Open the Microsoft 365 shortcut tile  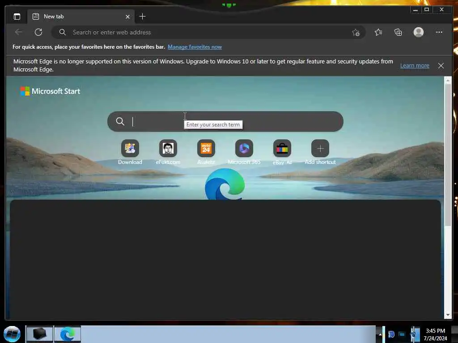pyautogui.click(x=244, y=152)
